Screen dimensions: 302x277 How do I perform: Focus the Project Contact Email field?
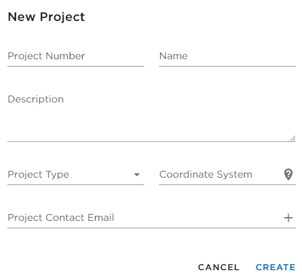click(x=145, y=218)
